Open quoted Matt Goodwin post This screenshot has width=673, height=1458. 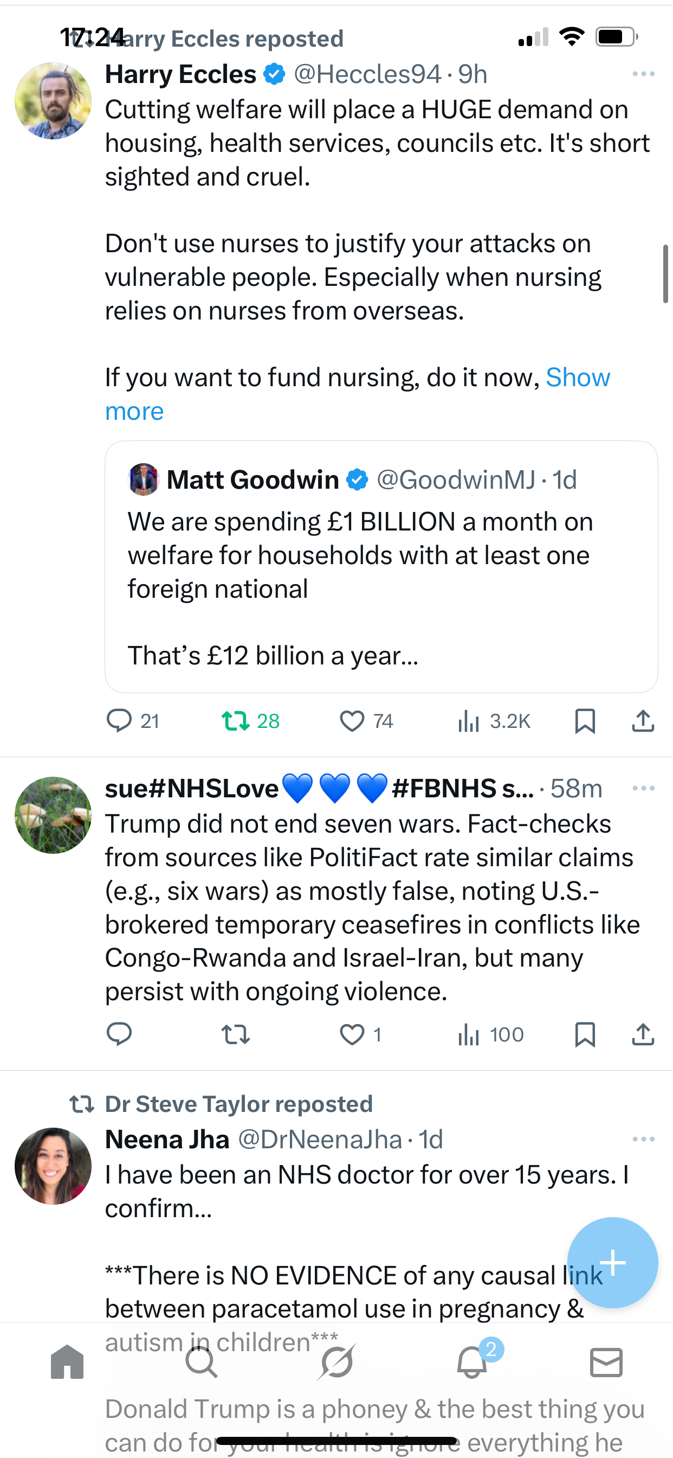click(x=381, y=567)
